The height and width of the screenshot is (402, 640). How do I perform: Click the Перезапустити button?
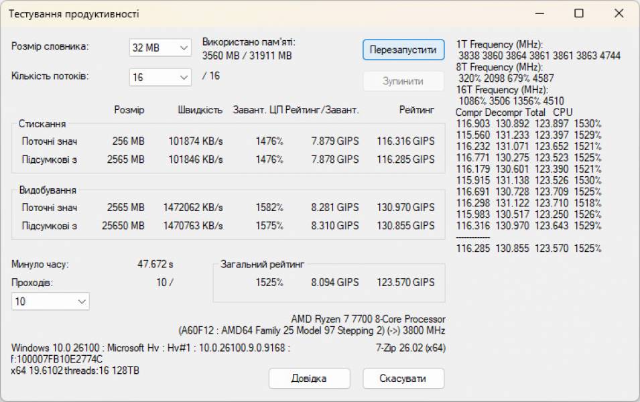pyautogui.click(x=403, y=50)
